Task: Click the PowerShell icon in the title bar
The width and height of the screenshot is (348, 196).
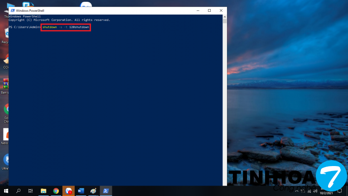Action: click(x=12, y=10)
